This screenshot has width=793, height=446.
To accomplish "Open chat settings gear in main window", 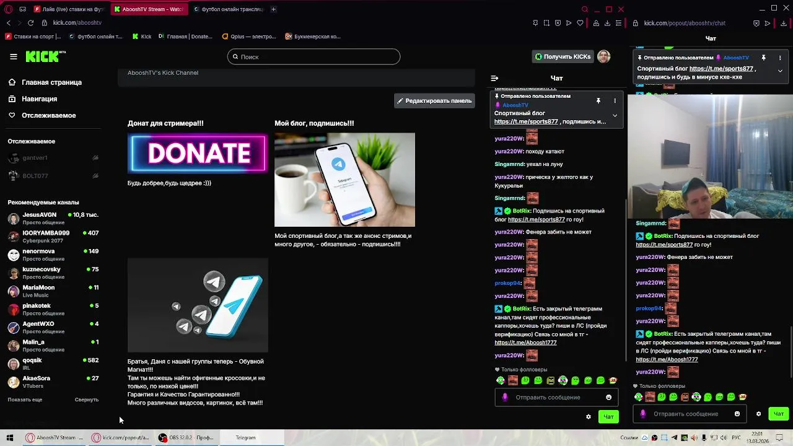I will click(589, 417).
